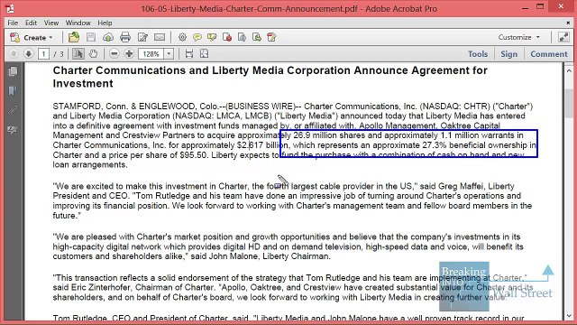This screenshot has width=577, height=325.
Task: Select the Highlight text tool icon
Action: point(212,37)
